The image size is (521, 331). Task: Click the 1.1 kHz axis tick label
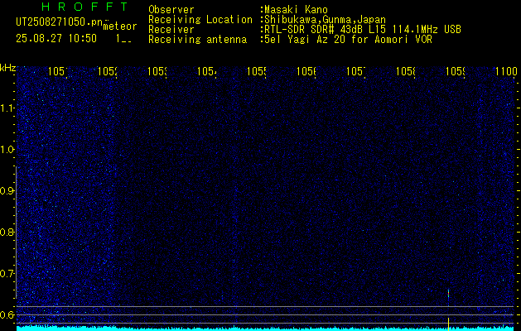7,108
